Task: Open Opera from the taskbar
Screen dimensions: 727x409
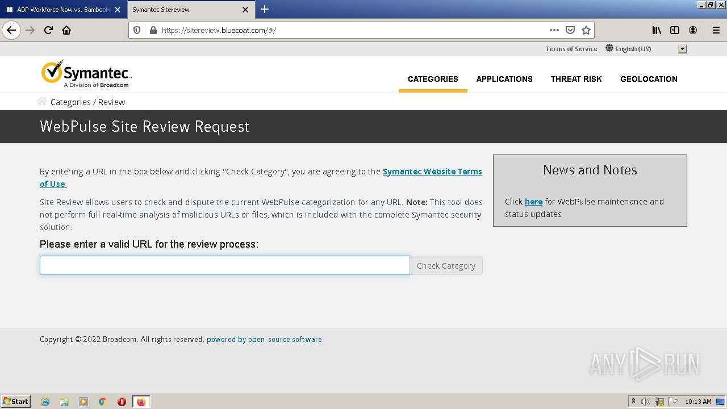Action: [122, 402]
